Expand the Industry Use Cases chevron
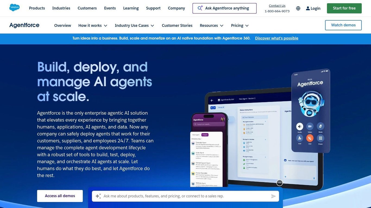 point(152,26)
